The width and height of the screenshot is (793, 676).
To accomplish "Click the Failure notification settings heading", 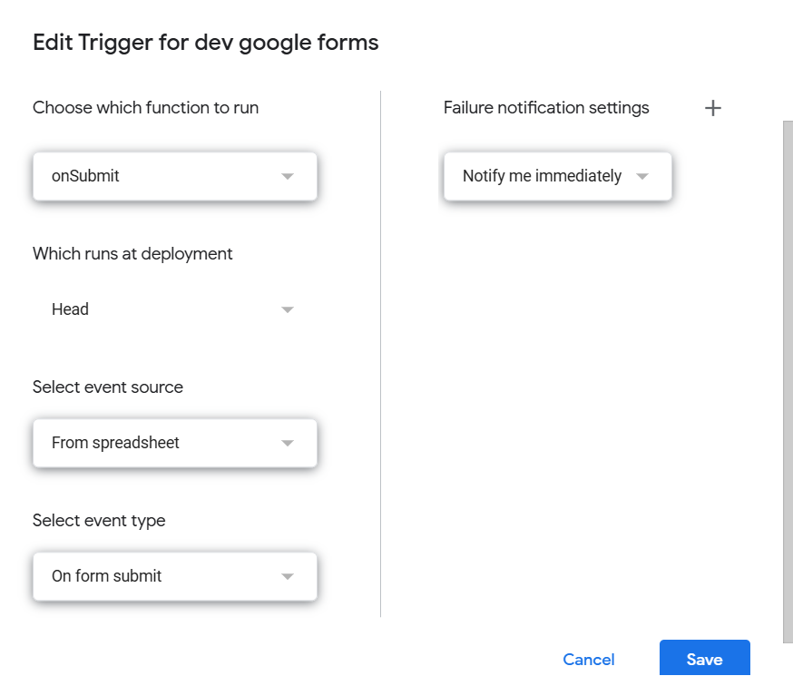I will pyautogui.click(x=546, y=108).
